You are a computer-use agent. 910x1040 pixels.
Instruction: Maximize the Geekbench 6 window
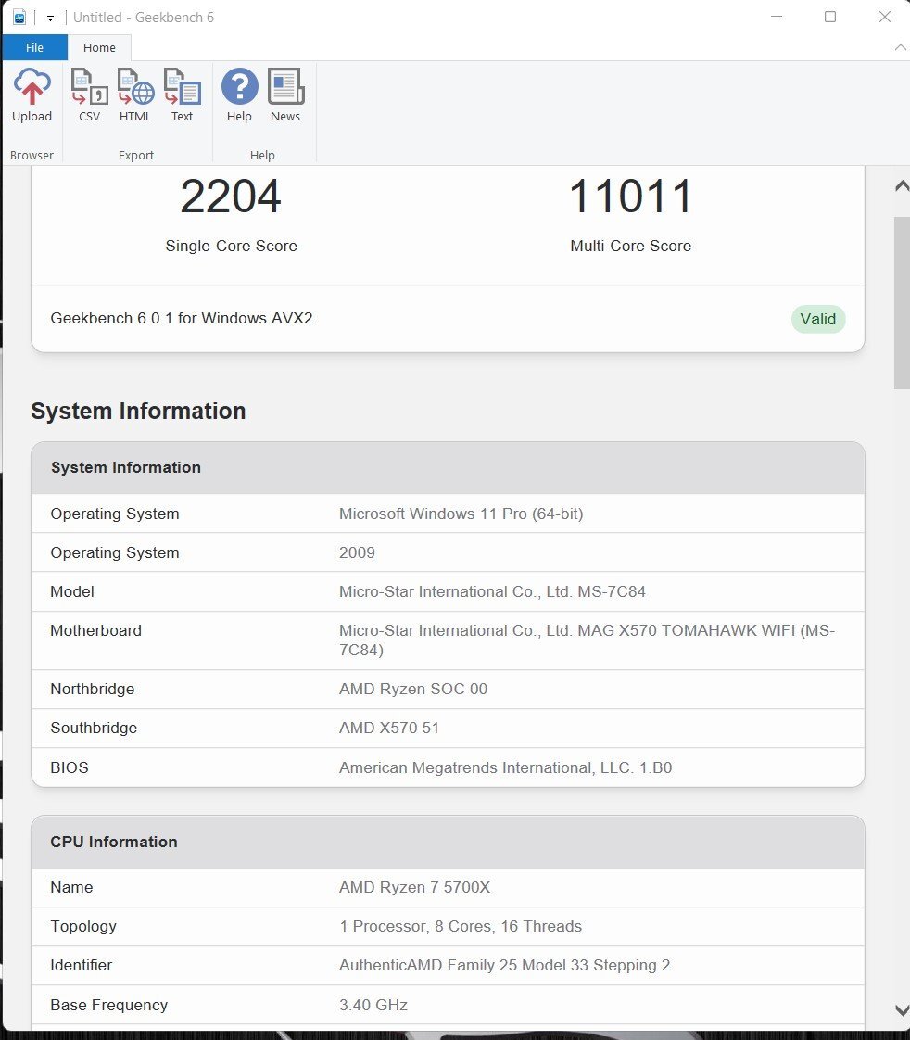(829, 17)
